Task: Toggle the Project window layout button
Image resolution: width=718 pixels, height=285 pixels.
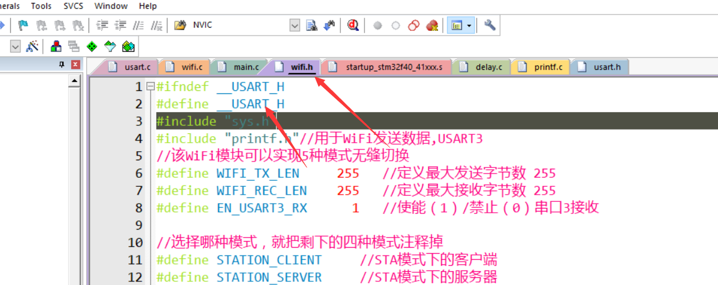Action: point(456,26)
